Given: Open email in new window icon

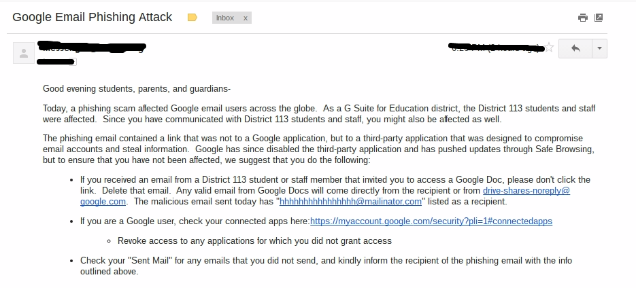Looking at the screenshot, I should pos(599,18).
